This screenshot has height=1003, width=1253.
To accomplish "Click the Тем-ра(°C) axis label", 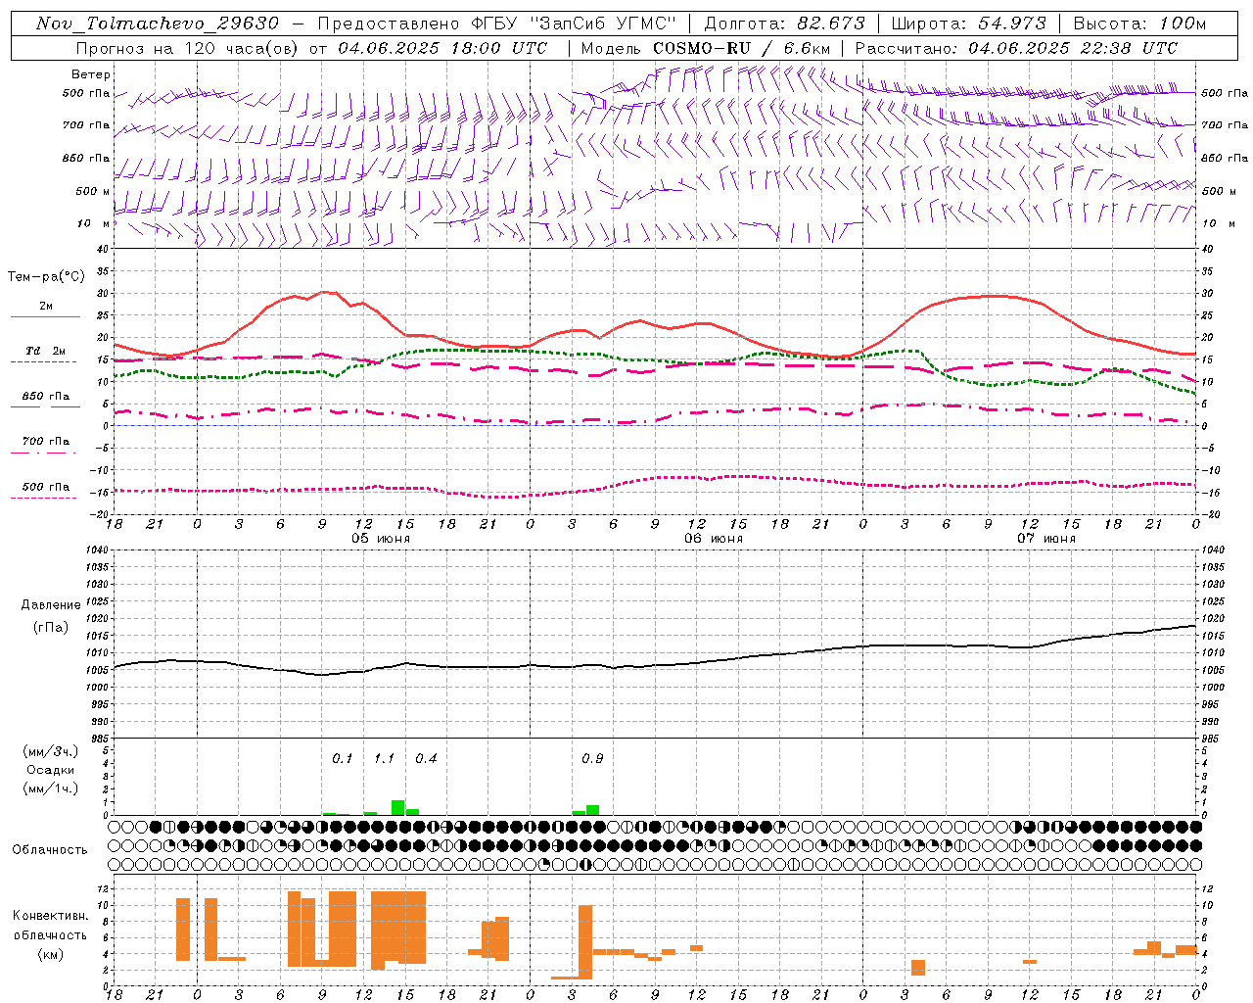I will (46, 277).
